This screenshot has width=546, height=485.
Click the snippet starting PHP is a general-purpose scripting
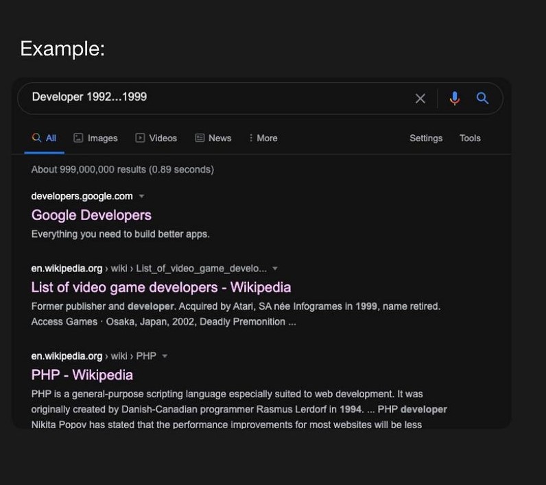239,409
